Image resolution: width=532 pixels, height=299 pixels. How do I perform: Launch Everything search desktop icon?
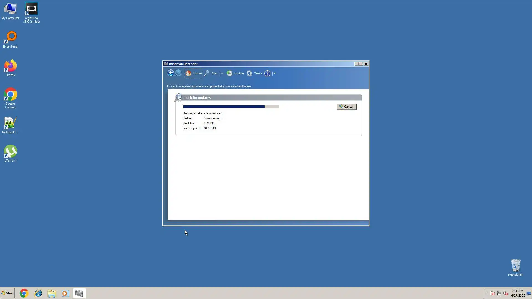11,39
